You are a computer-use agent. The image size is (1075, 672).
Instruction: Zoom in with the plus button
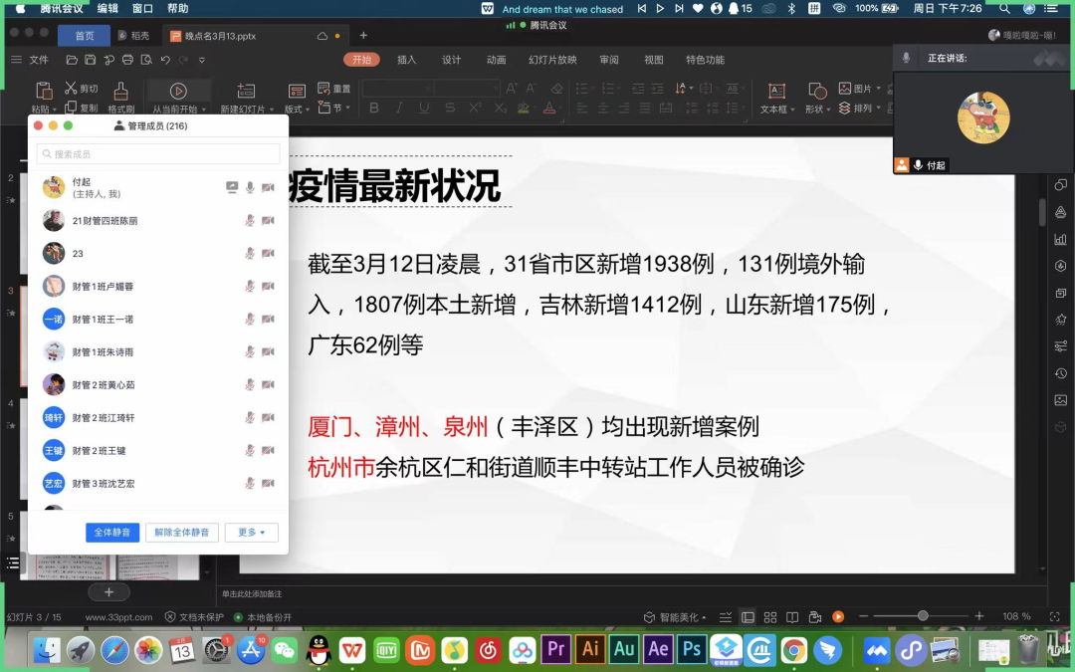pyautogui.click(x=979, y=616)
